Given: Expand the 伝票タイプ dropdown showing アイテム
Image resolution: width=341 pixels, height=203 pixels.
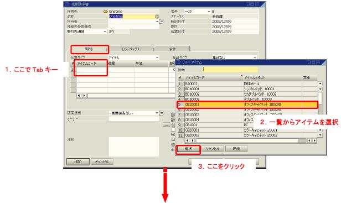Looking at the screenshot, I should [x=133, y=58].
